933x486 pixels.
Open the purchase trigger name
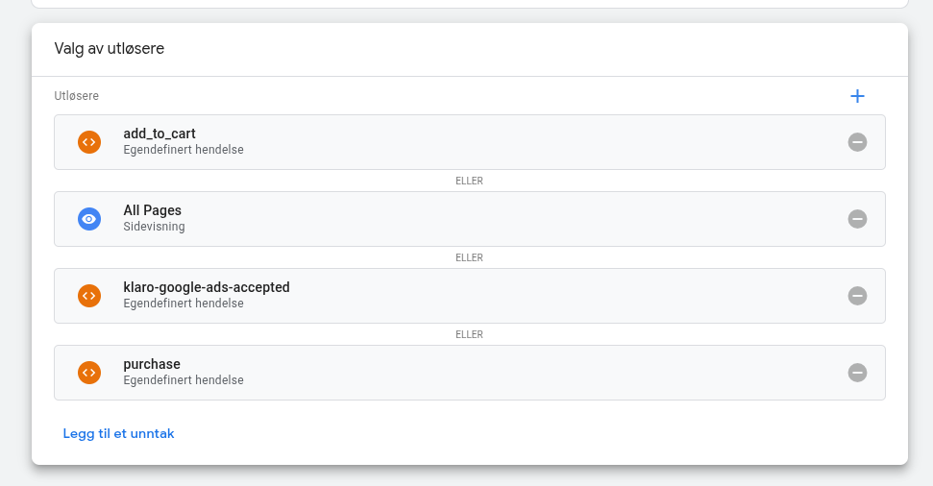152,364
